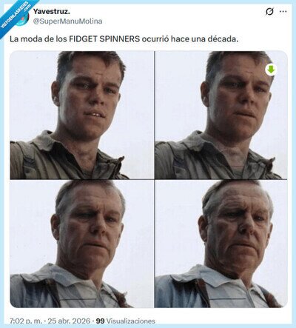
Task: Click the 25 abr. 2026 date
Action: (x=69, y=321)
